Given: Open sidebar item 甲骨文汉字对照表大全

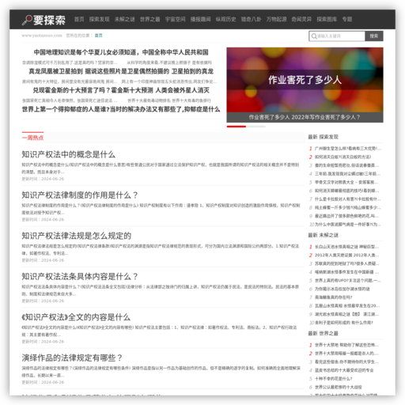Looking at the screenshot, I should pyautogui.click(x=346, y=182).
